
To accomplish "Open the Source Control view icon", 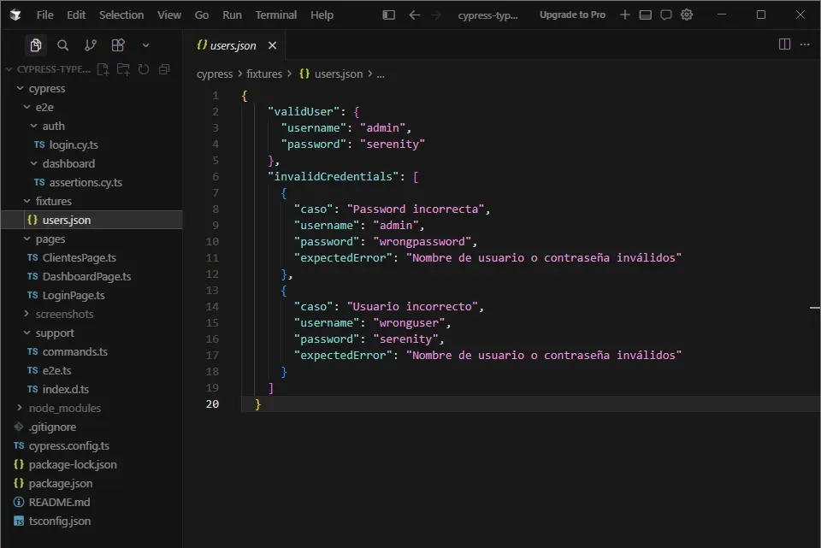I will coord(90,45).
